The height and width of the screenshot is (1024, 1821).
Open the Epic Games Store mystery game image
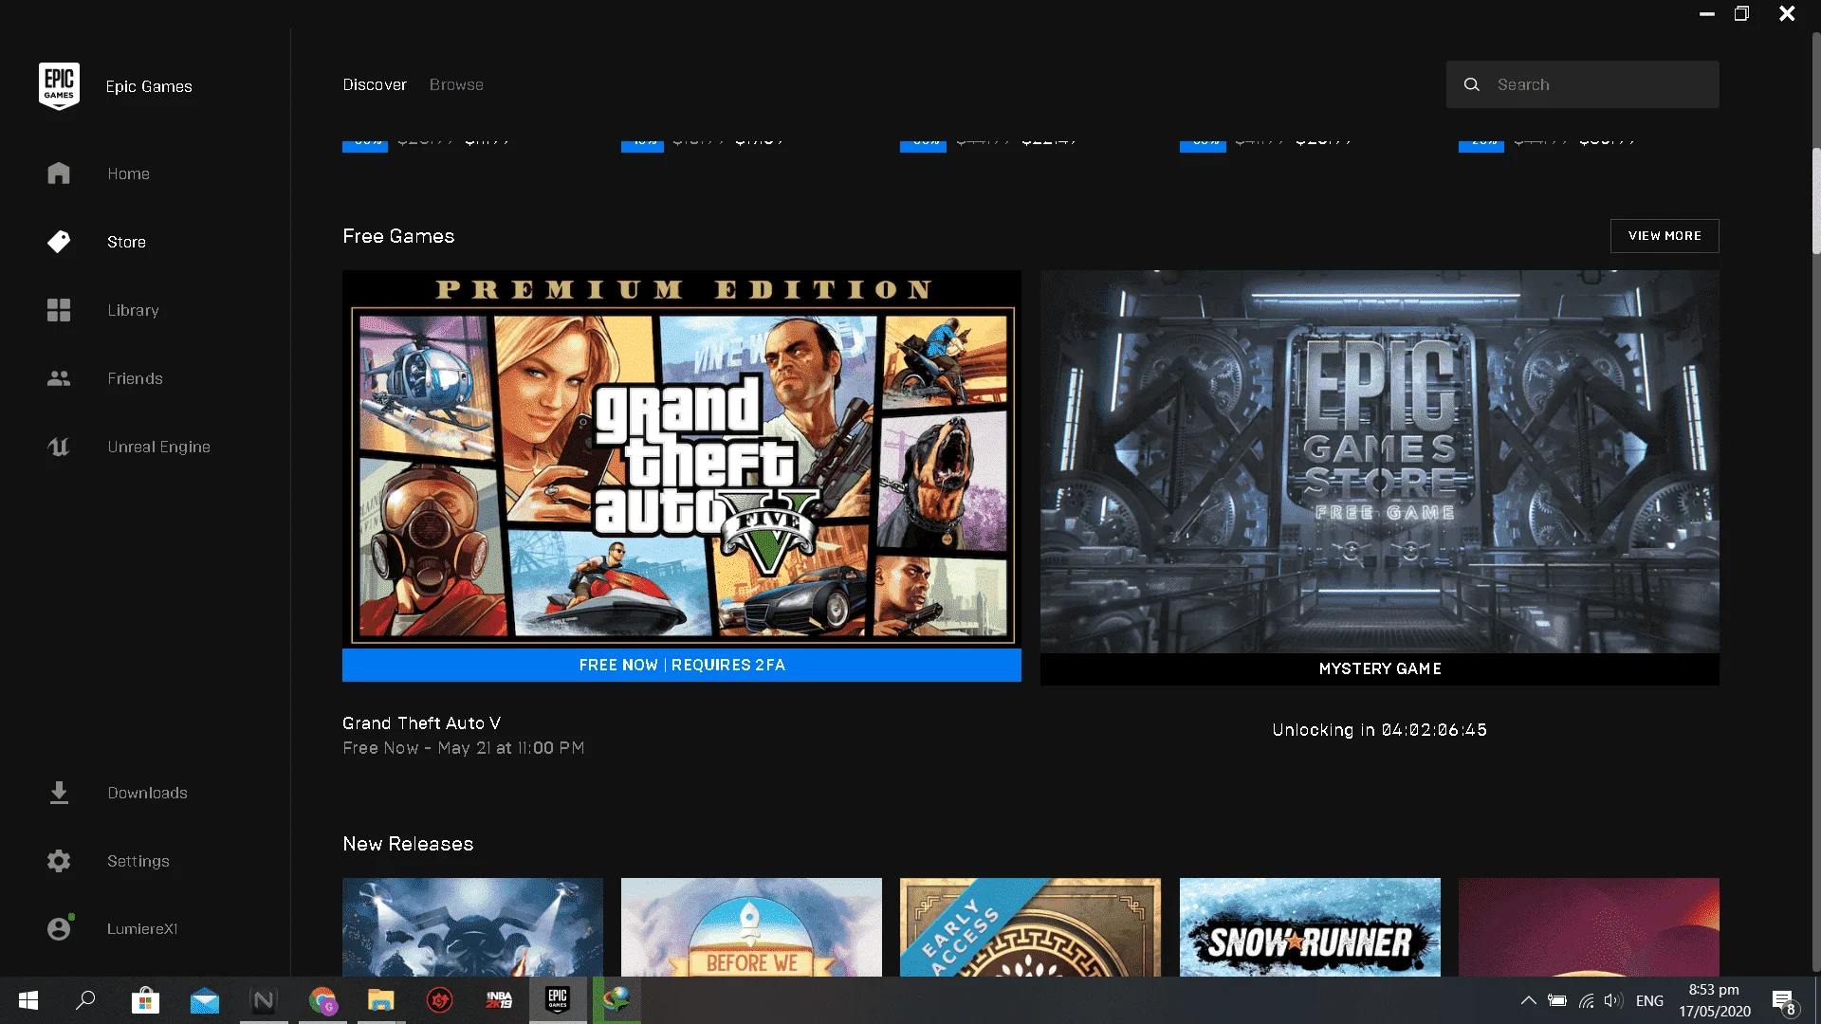pos(1380,462)
